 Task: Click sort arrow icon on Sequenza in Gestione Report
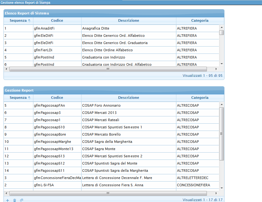29,98
